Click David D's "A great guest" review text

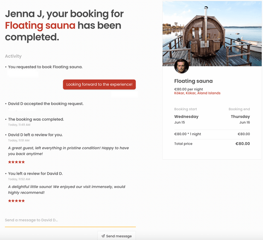tap(68, 151)
